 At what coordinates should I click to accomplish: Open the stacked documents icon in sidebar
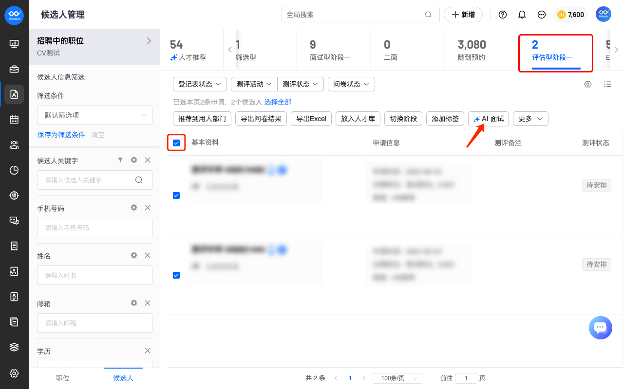click(14, 322)
